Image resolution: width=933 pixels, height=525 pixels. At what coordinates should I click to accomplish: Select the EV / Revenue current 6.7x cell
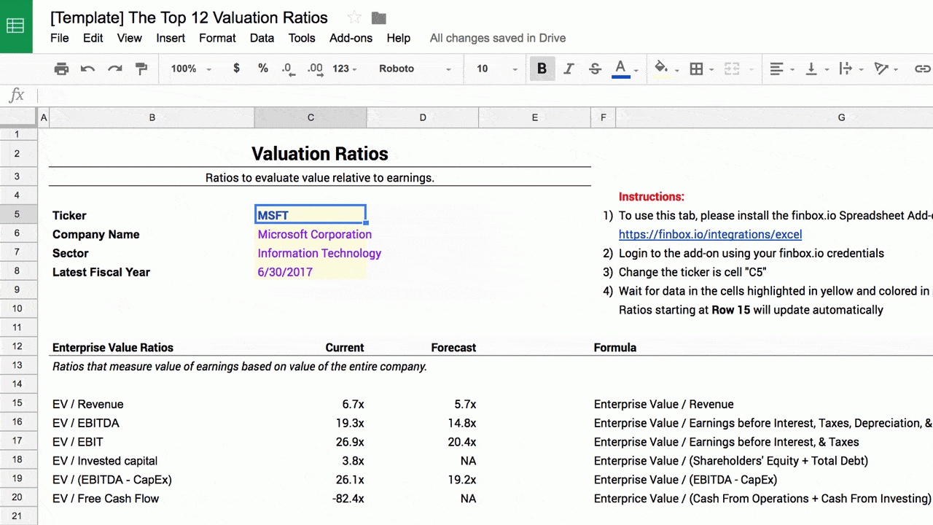pyautogui.click(x=311, y=404)
